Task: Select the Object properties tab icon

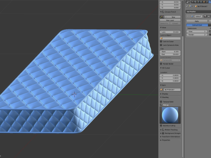Action: 204,2
